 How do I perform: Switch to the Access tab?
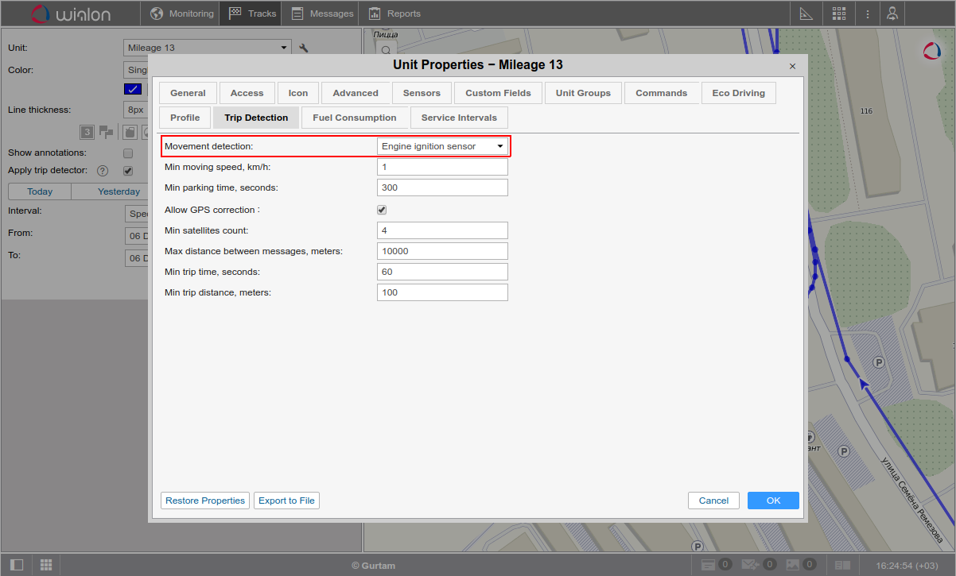247,93
